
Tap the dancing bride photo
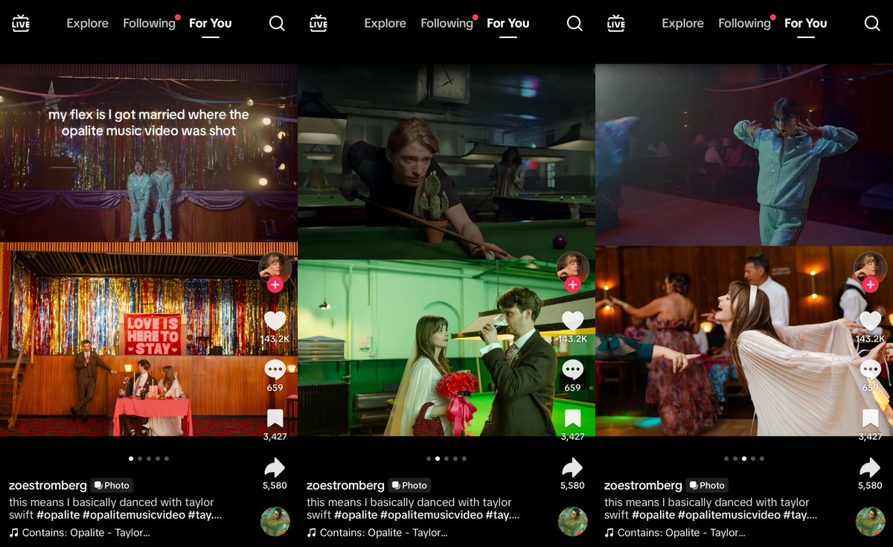point(743,342)
